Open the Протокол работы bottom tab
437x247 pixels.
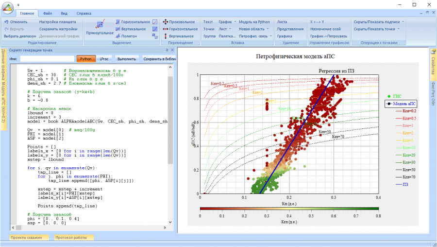pos(73,237)
